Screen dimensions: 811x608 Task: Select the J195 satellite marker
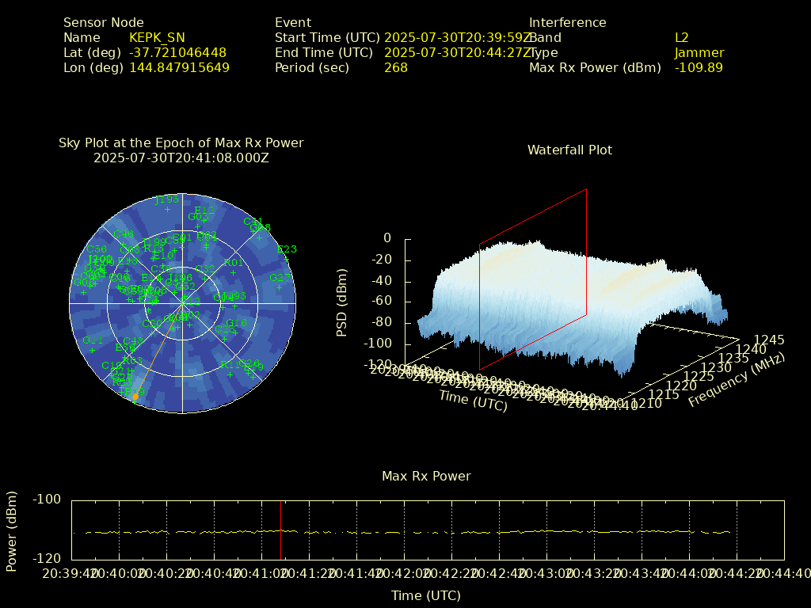click(x=167, y=209)
